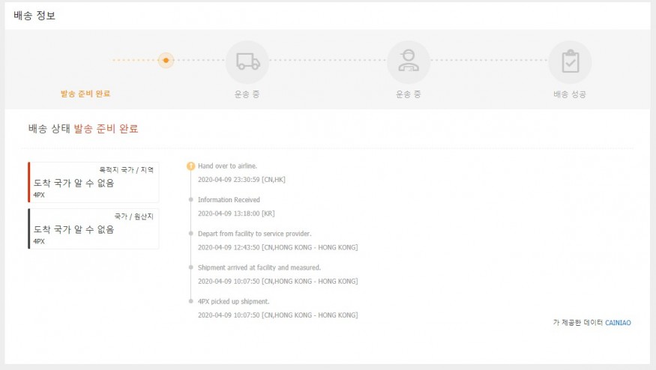Click the orange current-step dot in the tracker
The image size is (656, 370).
click(x=166, y=60)
